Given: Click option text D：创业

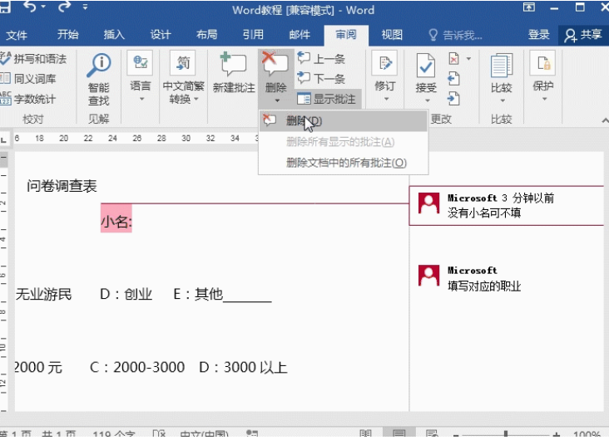Looking at the screenshot, I should [x=126, y=294].
